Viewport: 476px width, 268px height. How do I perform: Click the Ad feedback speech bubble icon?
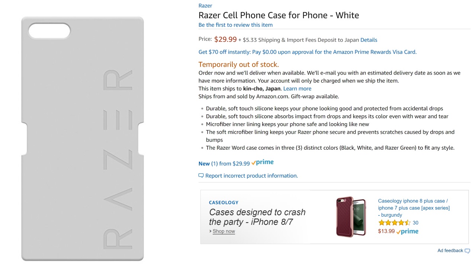(467, 251)
